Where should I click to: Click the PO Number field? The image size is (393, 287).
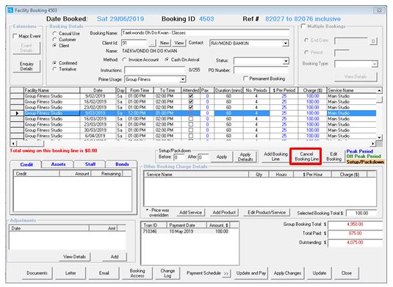261,70
